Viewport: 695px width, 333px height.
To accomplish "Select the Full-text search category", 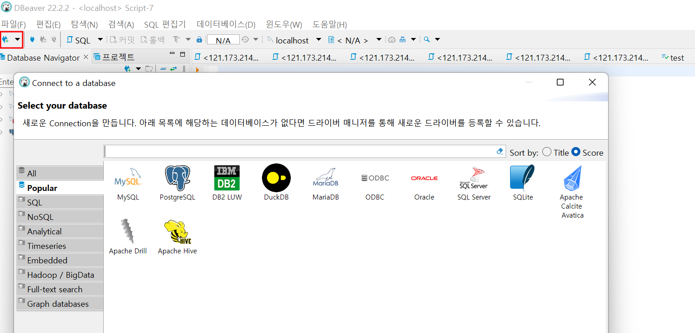I will pos(60,289).
